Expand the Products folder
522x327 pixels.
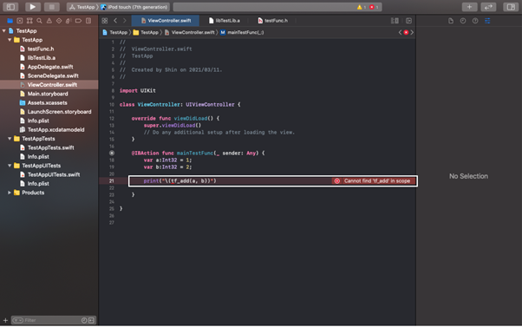[10, 193]
